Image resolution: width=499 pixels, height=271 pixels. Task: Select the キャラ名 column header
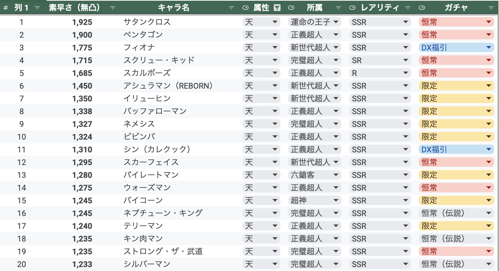174,8
